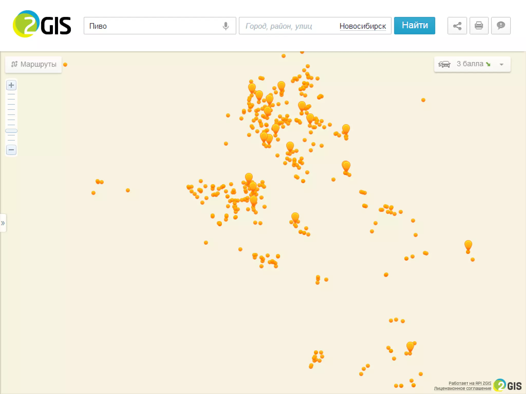Open the Лицензионное соглашение link
Image resolution: width=526 pixels, height=394 pixels.
click(x=462, y=388)
